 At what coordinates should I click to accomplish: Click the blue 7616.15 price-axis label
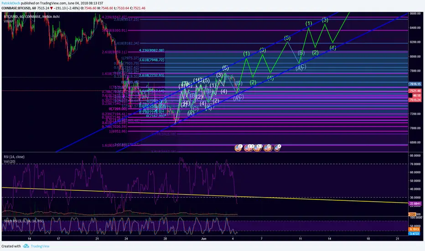pos(415,84)
